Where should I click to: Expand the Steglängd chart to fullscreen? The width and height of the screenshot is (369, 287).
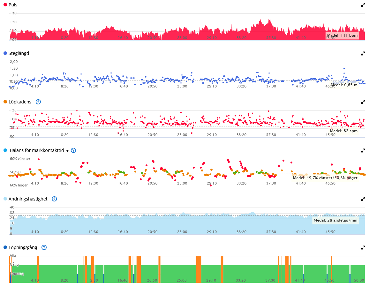(363, 54)
